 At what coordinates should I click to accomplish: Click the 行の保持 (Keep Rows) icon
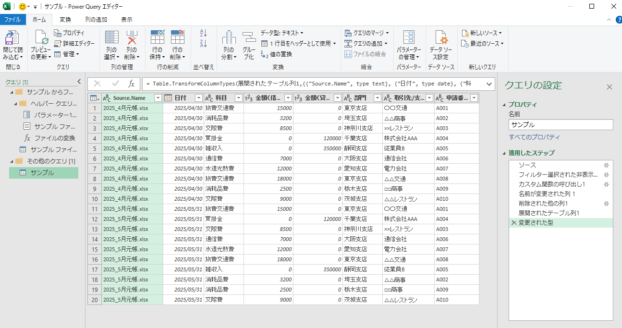pos(157,38)
